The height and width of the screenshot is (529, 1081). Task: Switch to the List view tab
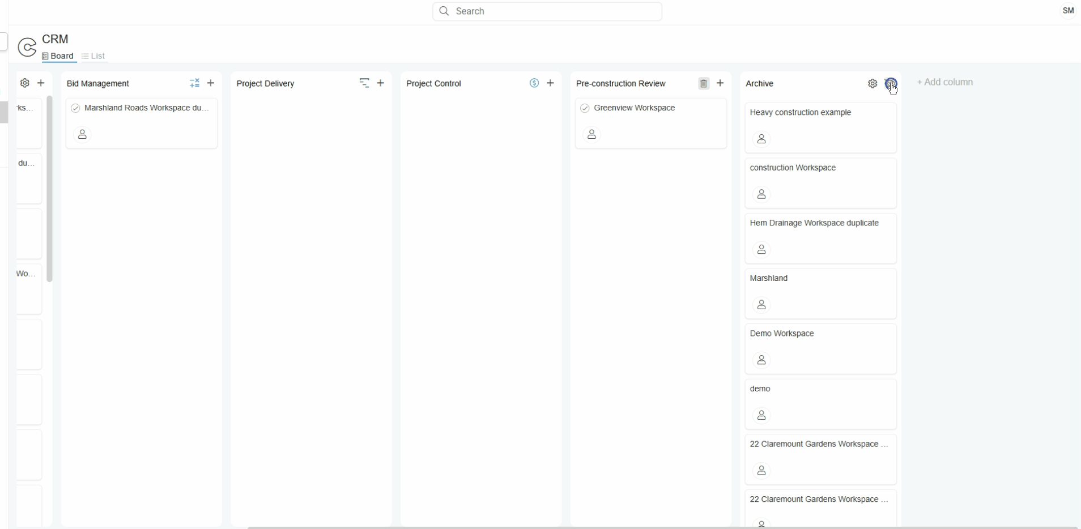tap(93, 56)
